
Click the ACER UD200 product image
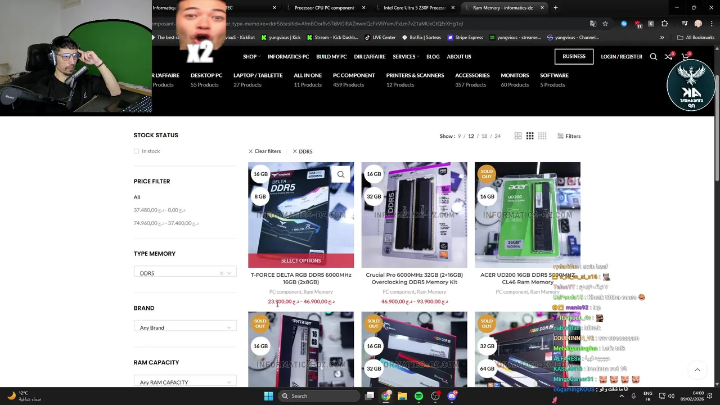tap(527, 215)
